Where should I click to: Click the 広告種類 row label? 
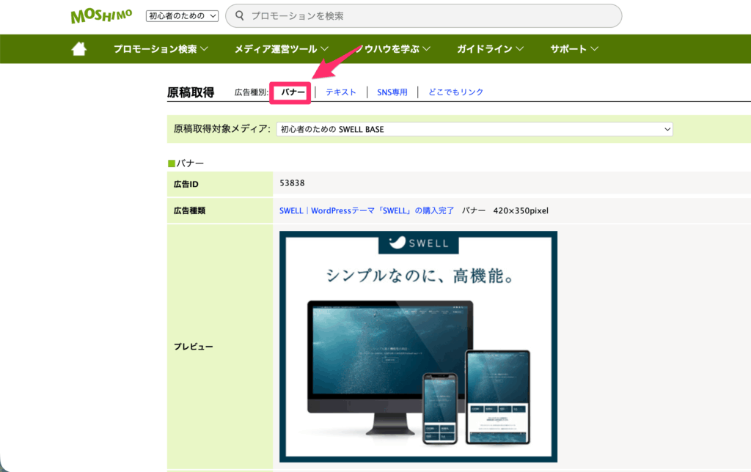point(189,210)
